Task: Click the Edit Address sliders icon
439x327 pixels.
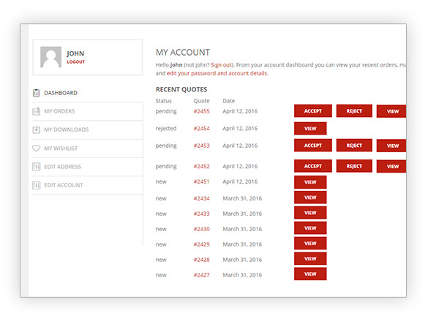Action: pos(36,167)
